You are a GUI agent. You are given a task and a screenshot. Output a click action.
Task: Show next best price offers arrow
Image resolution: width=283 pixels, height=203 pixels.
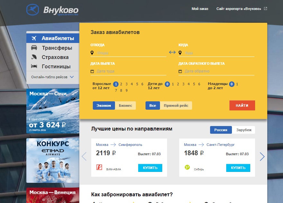click(x=262, y=156)
